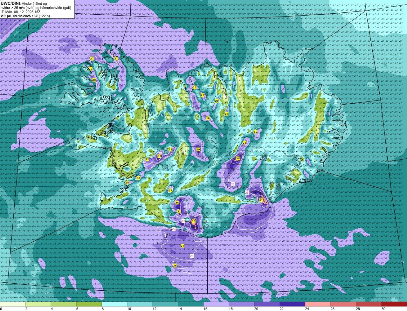The height and width of the screenshot is (311, 407).
Task: Click the legend scale number 8
Action: [102, 309]
